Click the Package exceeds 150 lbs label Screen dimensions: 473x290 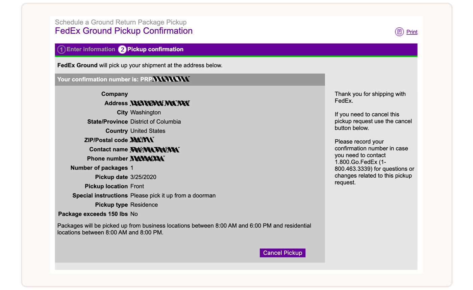click(93, 214)
